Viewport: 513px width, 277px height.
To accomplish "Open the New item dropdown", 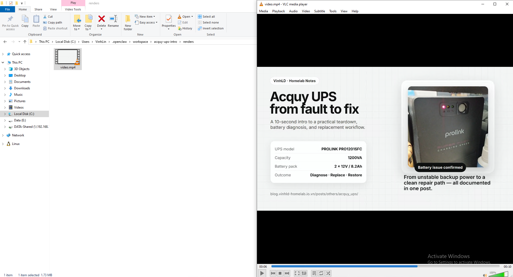I will click(145, 17).
